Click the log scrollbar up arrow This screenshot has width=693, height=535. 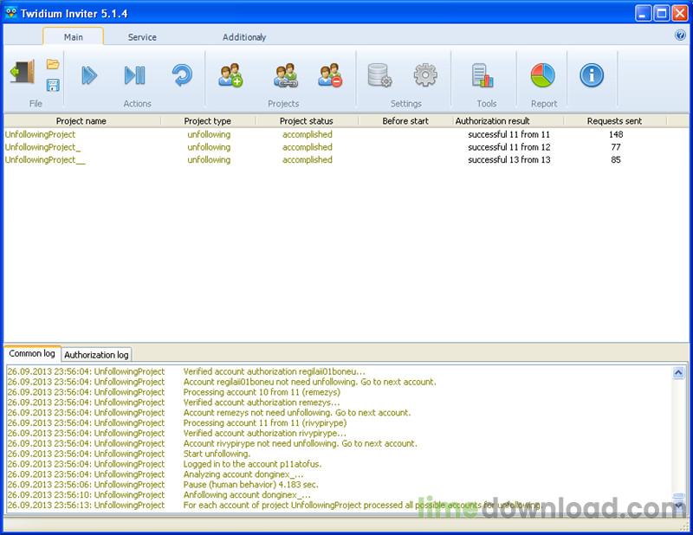point(678,372)
